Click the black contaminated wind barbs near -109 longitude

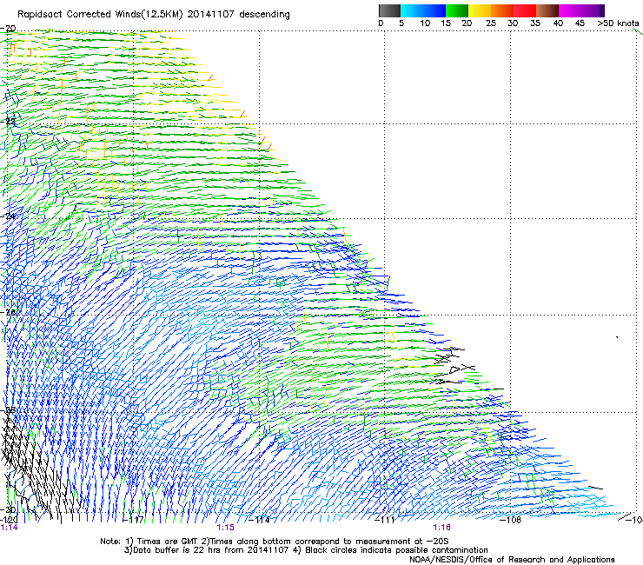click(455, 365)
